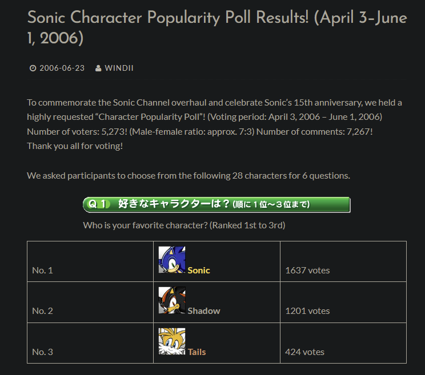
Task: Click the green Q1 question banner image
Action: pos(216,204)
